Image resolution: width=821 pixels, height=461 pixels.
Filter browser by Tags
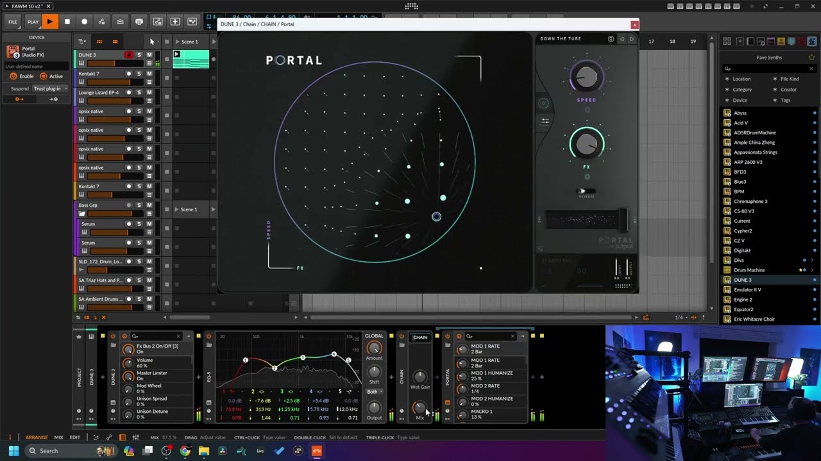(x=785, y=101)
